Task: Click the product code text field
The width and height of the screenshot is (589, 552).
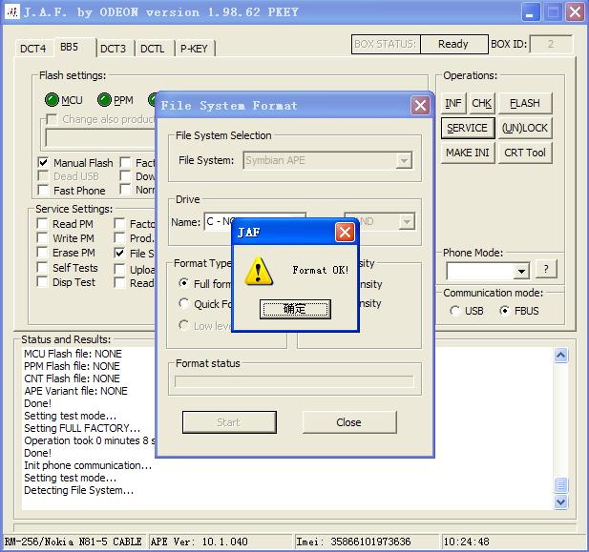Action: click(100, 137)
